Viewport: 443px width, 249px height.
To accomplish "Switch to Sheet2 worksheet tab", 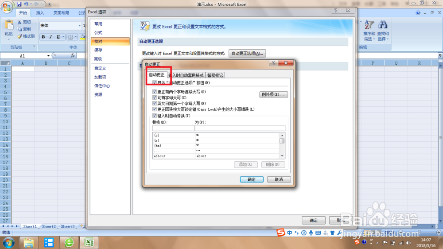I will (49, 226).
